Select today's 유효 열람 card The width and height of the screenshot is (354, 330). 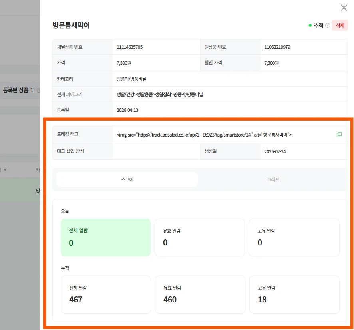tap(199, 237)
